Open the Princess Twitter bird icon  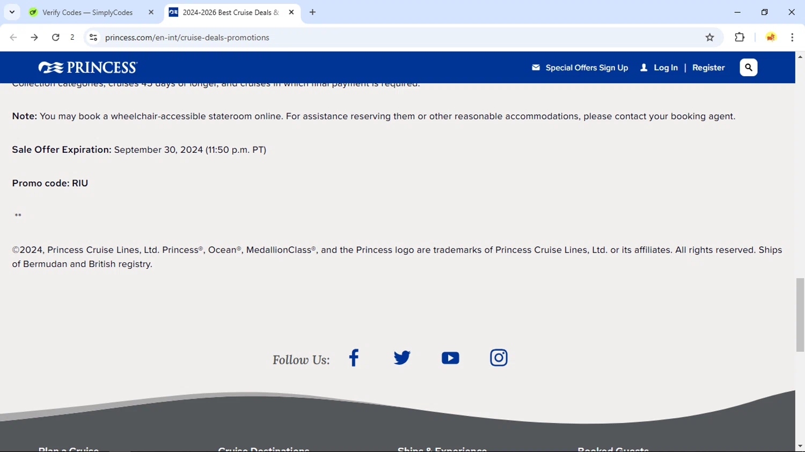point(402,358)
